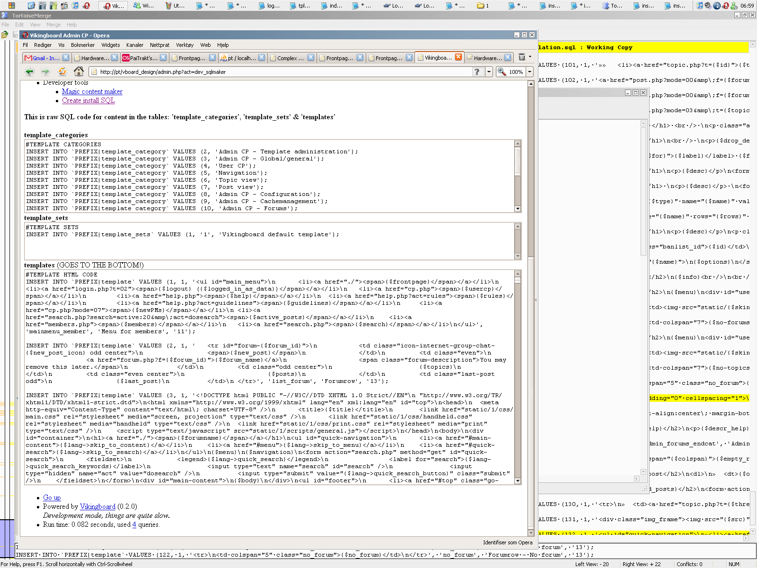757x568 pixels.
Task: Go forward using the green arrow
Action: coord(45,72)
